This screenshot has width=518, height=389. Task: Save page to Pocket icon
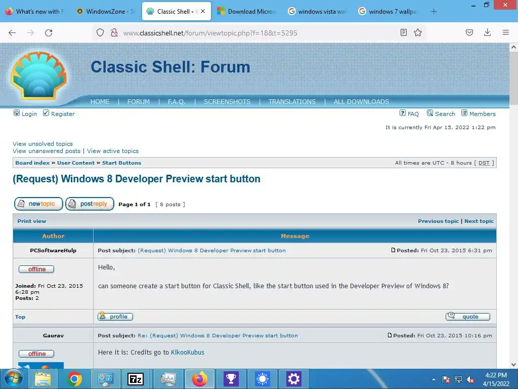click(x=469, y=32)
